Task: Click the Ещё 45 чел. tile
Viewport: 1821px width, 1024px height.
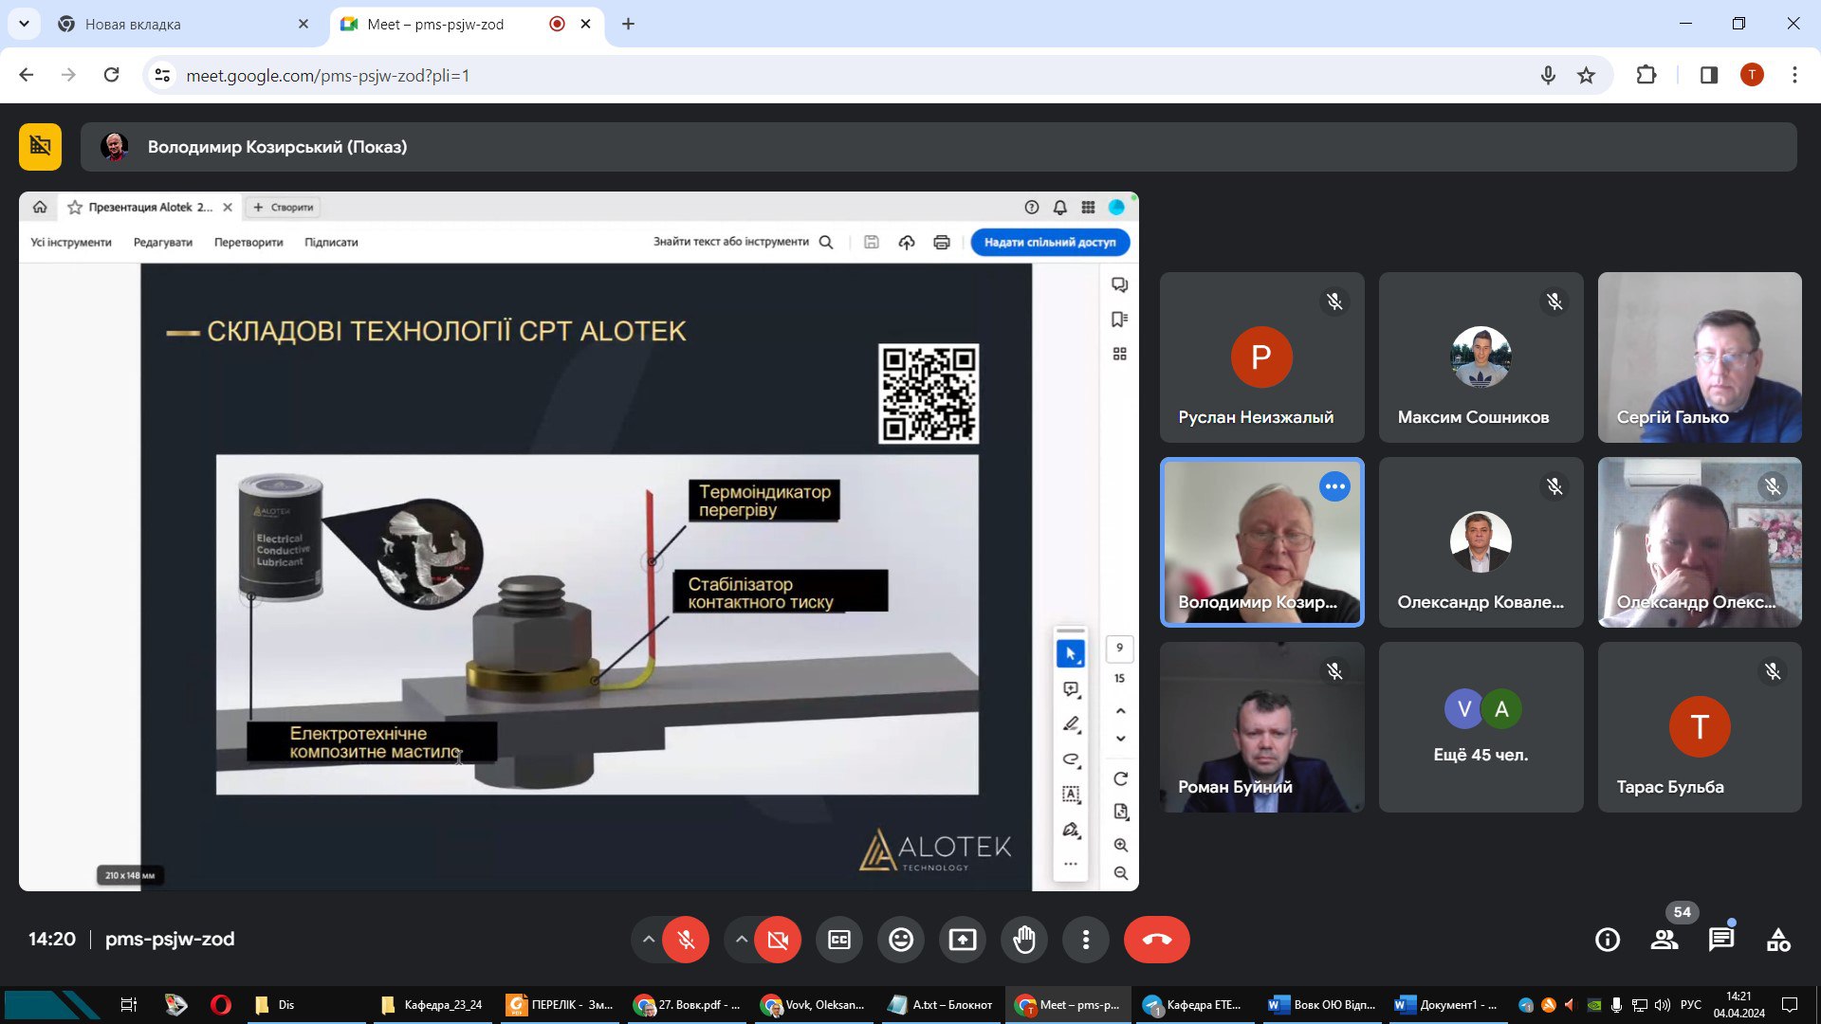Action: [x=1481, y=727]
